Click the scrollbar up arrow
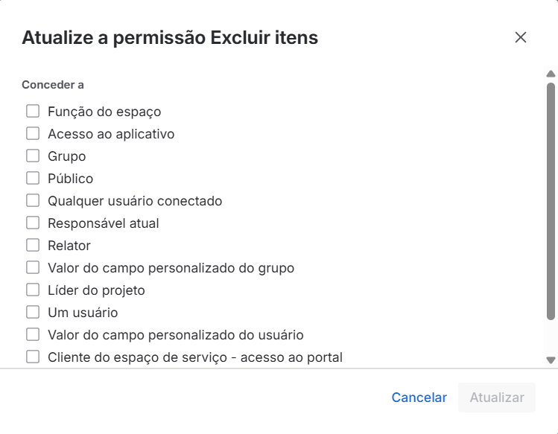This screenshot has width=558, height=434. [551, 74]
